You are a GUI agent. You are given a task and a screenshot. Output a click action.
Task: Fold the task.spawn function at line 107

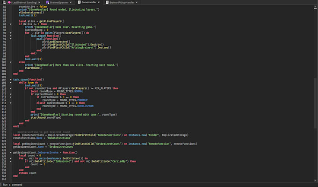click(11, 79)
